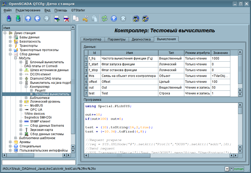Navigate forward with the right arrow icon
The image size is (251, 173).
tap(47, 19)
